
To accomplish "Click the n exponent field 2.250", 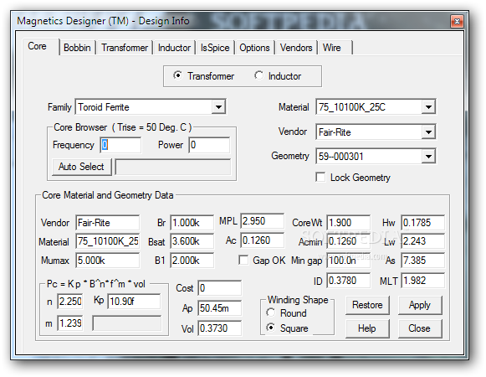I will pos(70,302).
